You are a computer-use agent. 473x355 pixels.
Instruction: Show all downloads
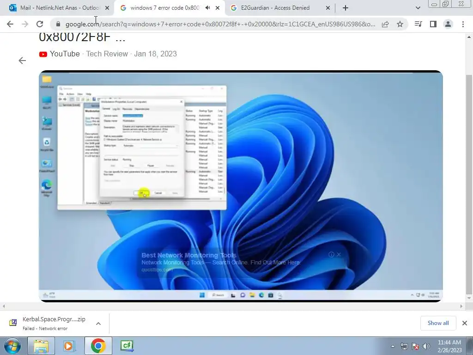coord(438,323)
